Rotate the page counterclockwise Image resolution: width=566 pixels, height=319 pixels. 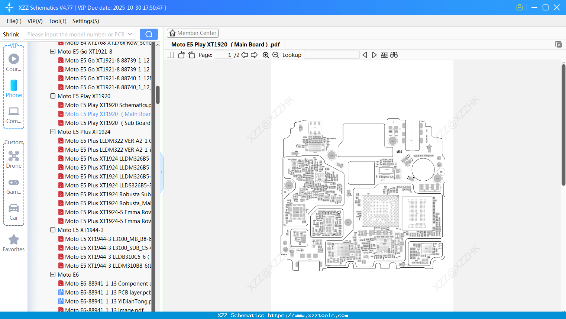(181, 55)
